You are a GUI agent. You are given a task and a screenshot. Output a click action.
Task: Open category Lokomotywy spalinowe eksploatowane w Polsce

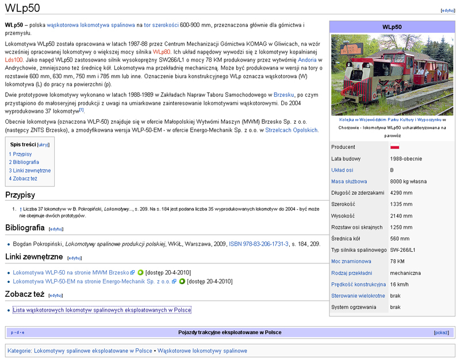(93, 351)
